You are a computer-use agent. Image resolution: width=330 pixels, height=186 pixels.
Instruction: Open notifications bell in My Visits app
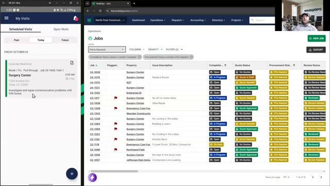75,19
